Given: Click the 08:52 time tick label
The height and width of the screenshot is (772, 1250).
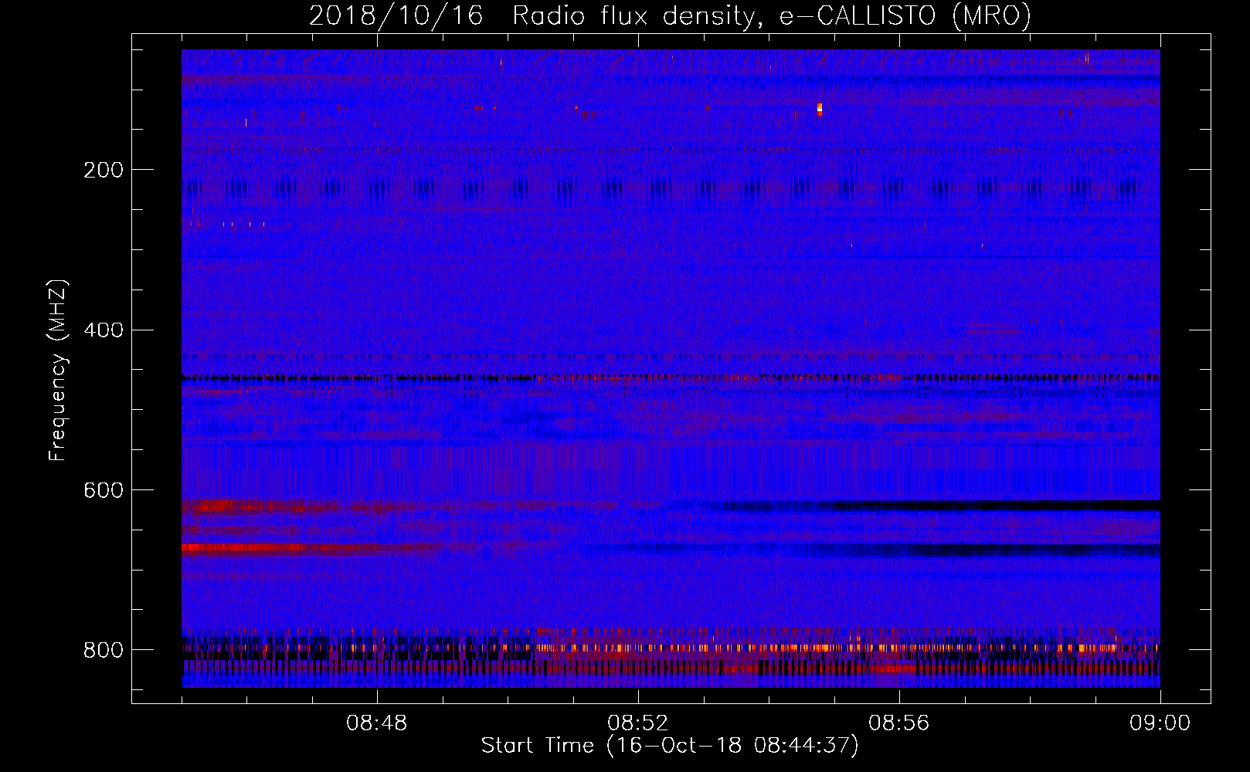Looking at the screenshot, I should pos(638,723).
